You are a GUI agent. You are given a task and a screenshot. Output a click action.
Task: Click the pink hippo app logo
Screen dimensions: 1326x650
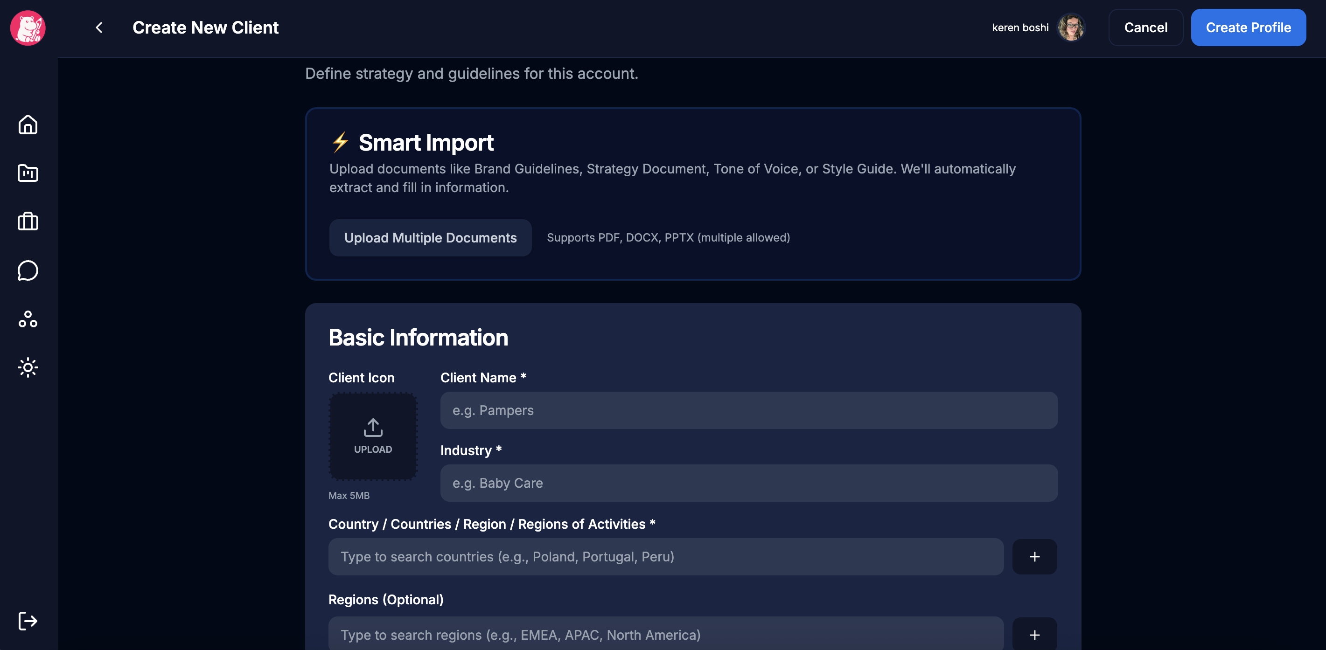(28, 28)
